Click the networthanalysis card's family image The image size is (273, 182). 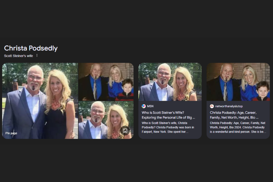click(238, 82)
